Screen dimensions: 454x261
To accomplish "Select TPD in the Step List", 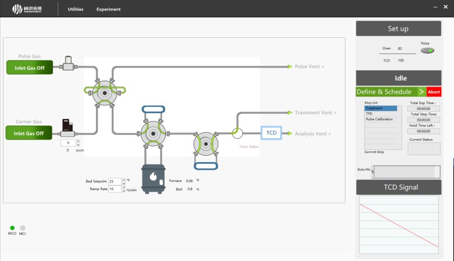I will point(369,113).
